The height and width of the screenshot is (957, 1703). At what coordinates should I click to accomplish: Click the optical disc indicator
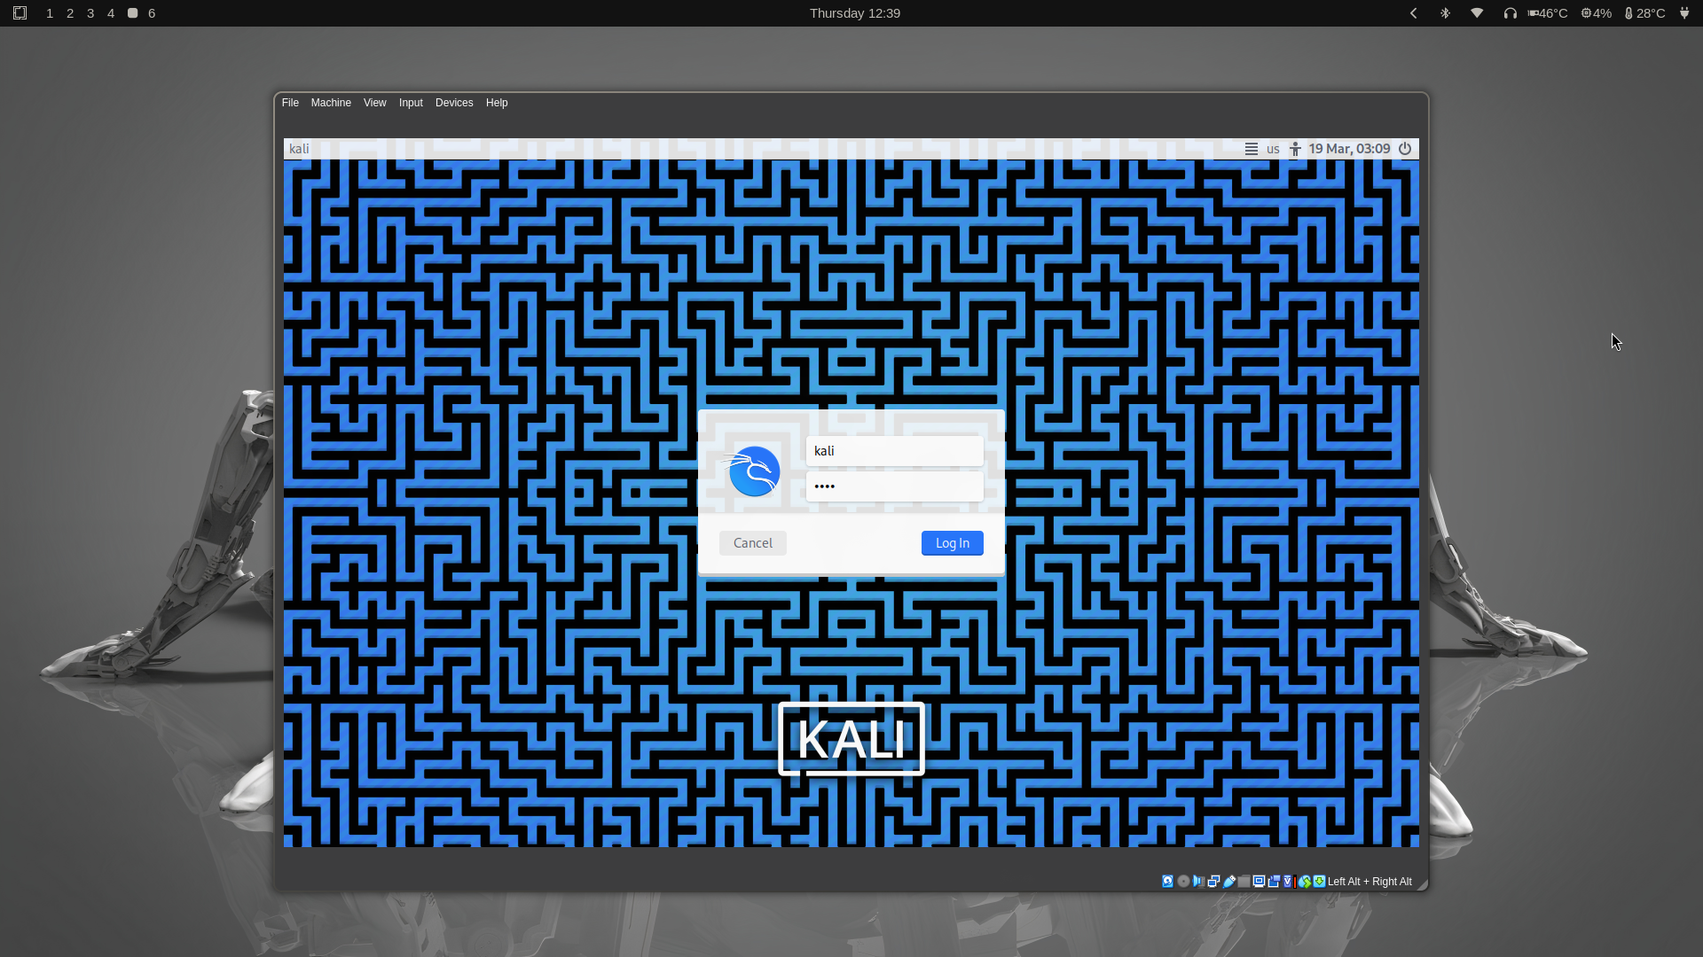pos(1183,881)
